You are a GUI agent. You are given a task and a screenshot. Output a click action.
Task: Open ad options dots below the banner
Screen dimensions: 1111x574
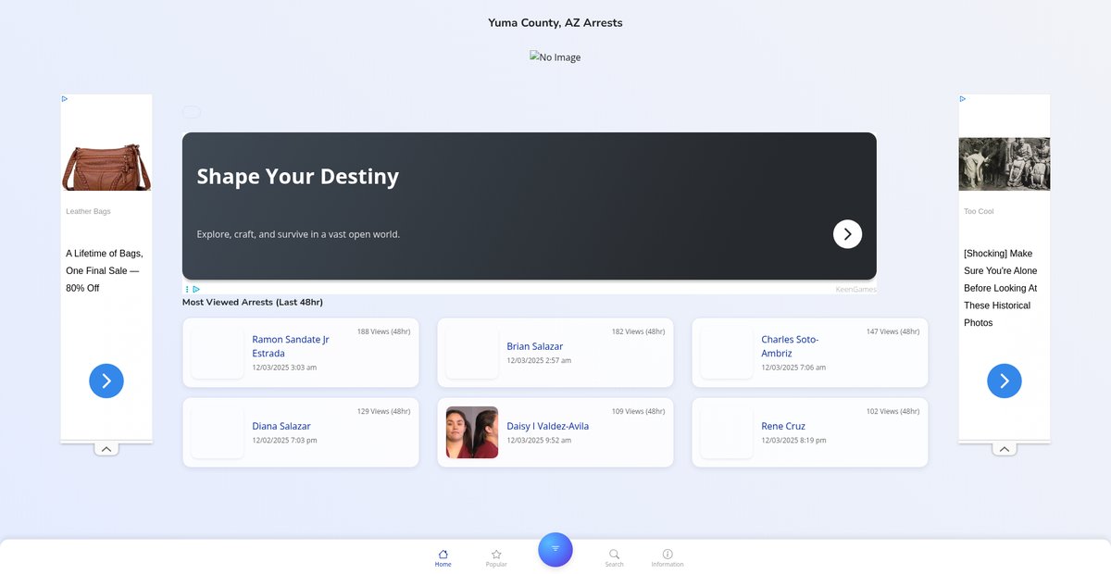pyautogui.click(x=187, y=290)
